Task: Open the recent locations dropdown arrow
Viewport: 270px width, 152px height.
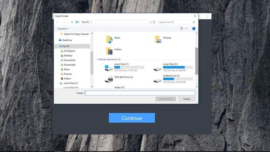Action: [68, 22]
